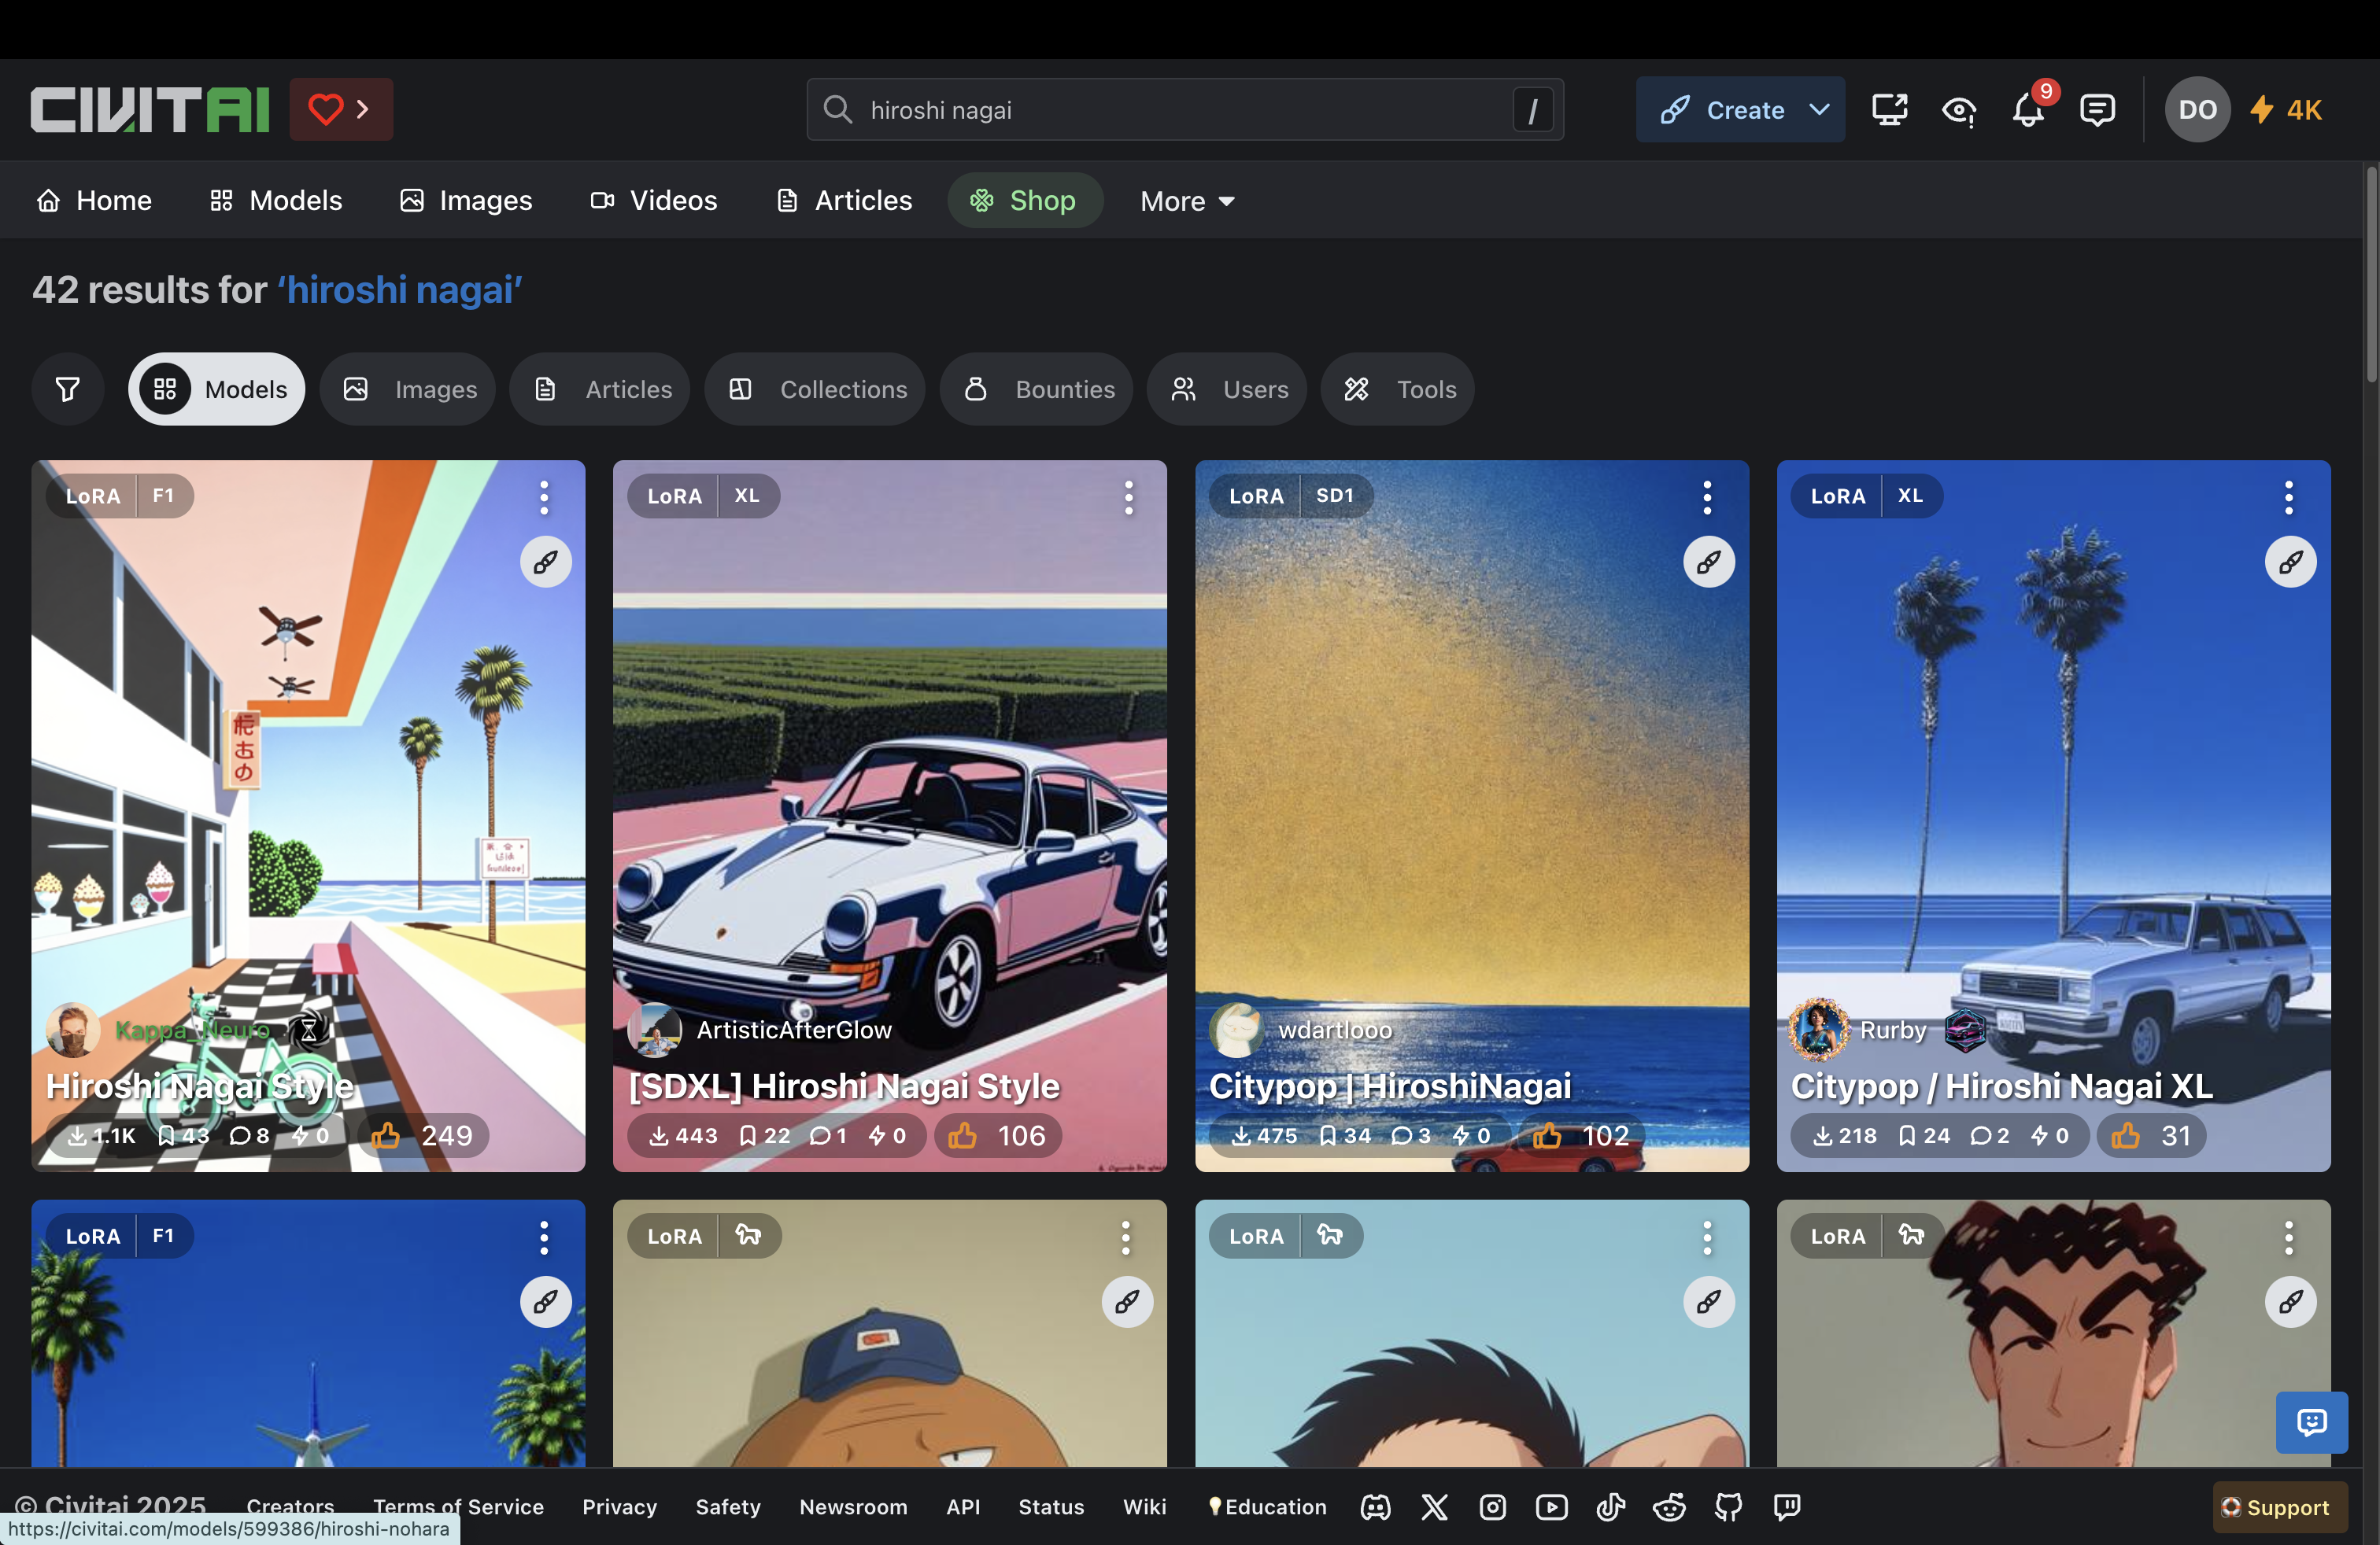Expand the Create button dropdown arrow

[x=1820, y=110]
